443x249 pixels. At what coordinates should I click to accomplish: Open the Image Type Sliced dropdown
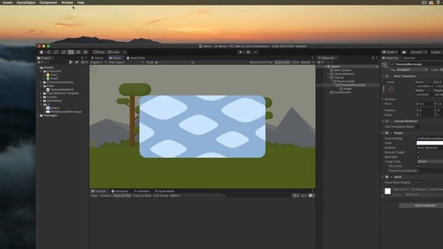pos(430,161)
